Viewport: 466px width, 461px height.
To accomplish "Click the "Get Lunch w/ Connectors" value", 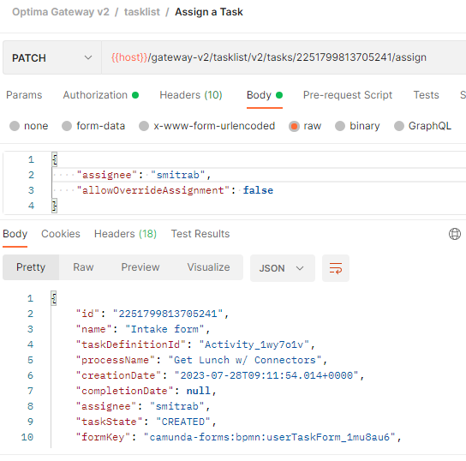I will click(x=245, y=360).
